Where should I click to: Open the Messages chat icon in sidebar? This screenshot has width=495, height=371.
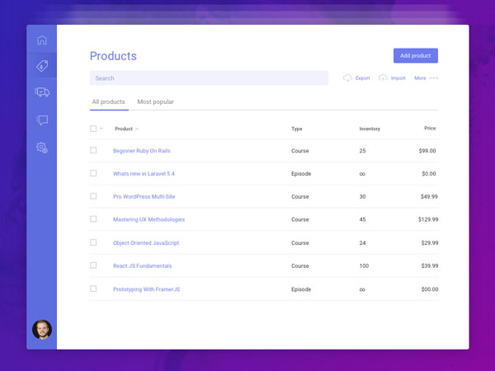tap(42, 120)
